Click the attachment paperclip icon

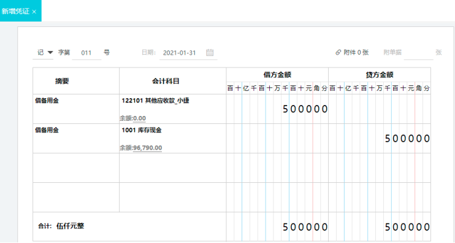338,53
